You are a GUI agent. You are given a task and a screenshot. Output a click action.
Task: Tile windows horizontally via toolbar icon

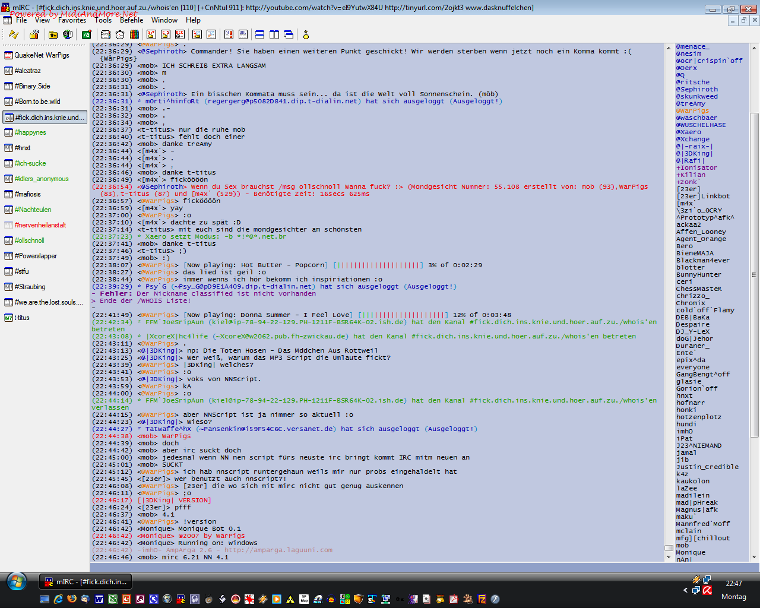(259, 35)
